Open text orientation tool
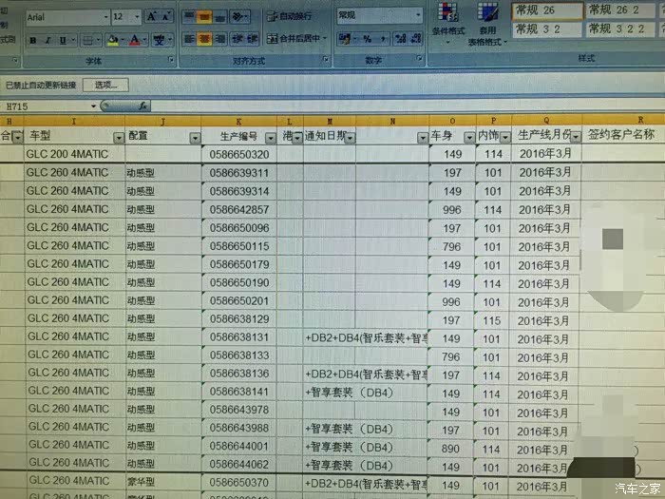 click(x=238, y=17)
